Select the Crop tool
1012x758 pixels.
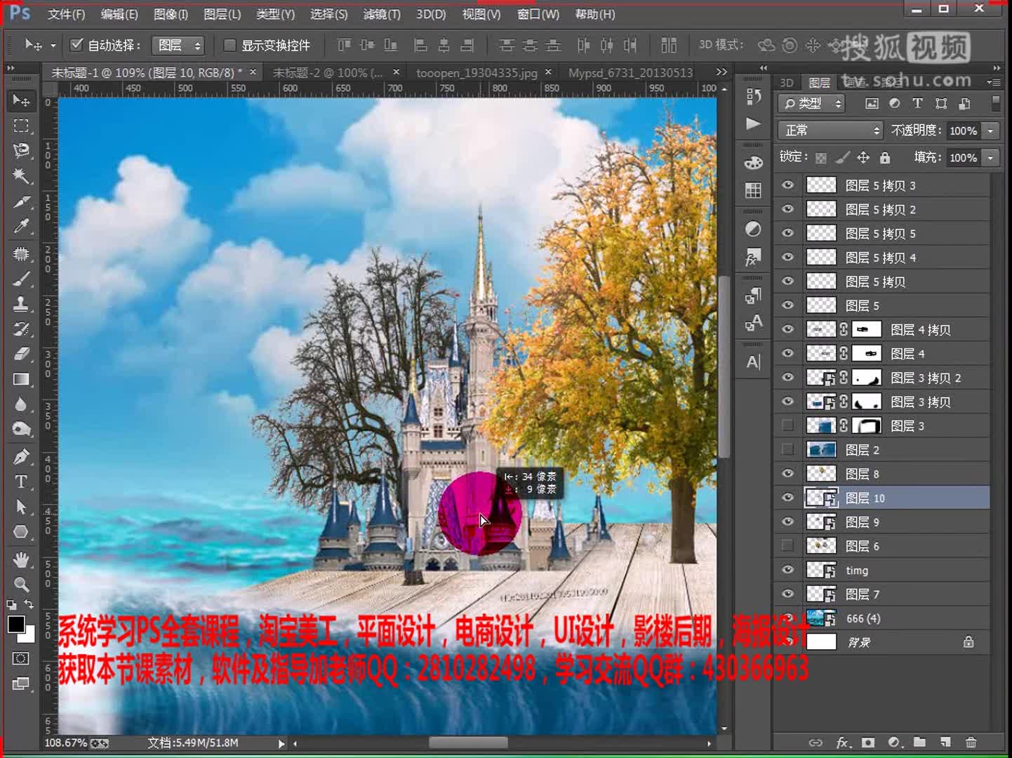21,202
